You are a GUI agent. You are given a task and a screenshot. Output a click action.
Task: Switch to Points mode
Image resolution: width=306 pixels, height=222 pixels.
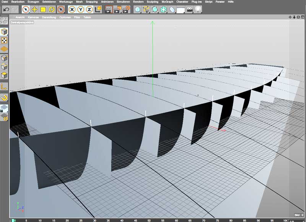(x=4, y=58)
